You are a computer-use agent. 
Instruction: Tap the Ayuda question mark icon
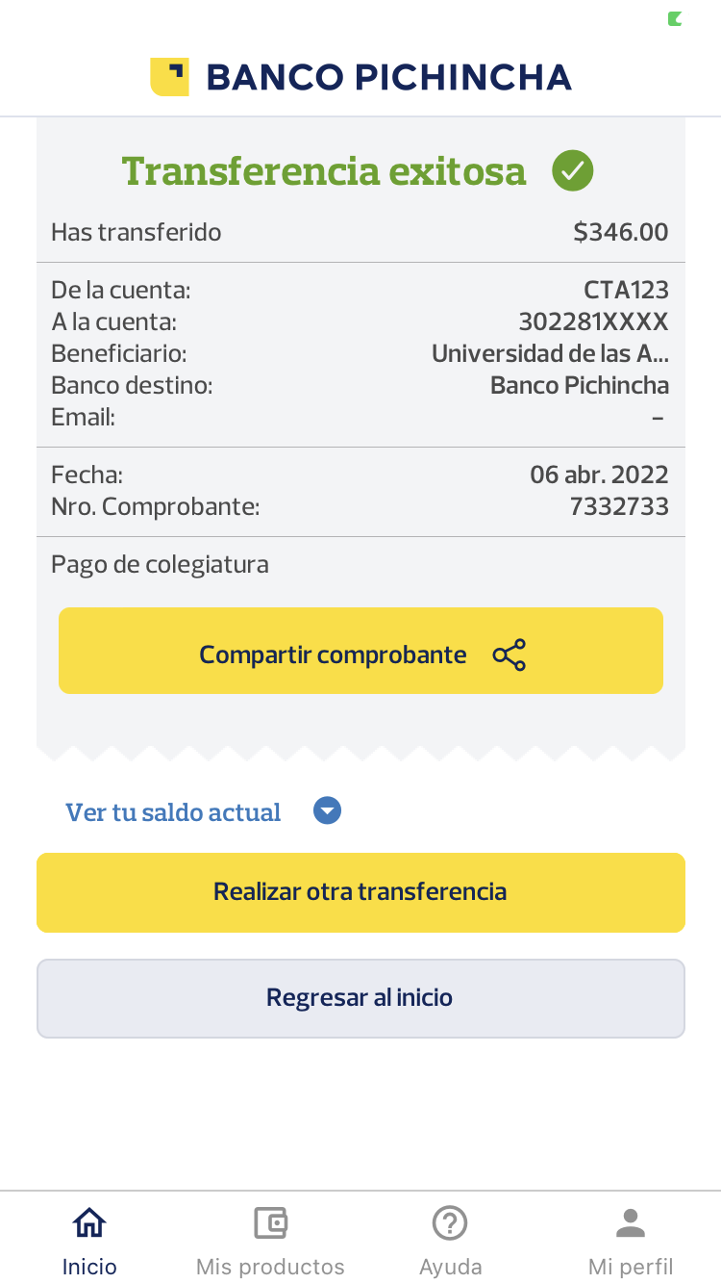coord(450,1222)
